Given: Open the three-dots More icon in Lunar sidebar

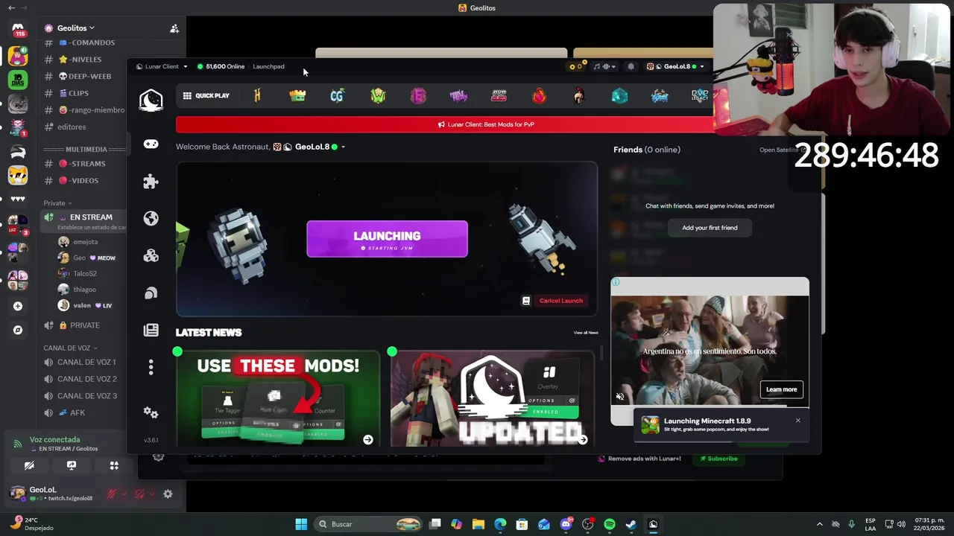Looking at the screenshot, I should [151, 367].
